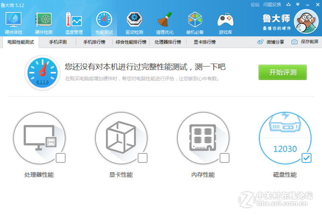Viewport: 322px width, 217px height.
Task: Uncheck the 磁盘性能 checkbox
Action: point(306,158)
